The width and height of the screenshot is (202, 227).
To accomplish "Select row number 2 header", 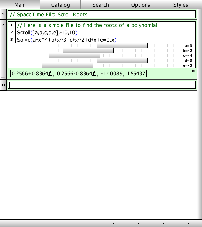I will [3, 25].
